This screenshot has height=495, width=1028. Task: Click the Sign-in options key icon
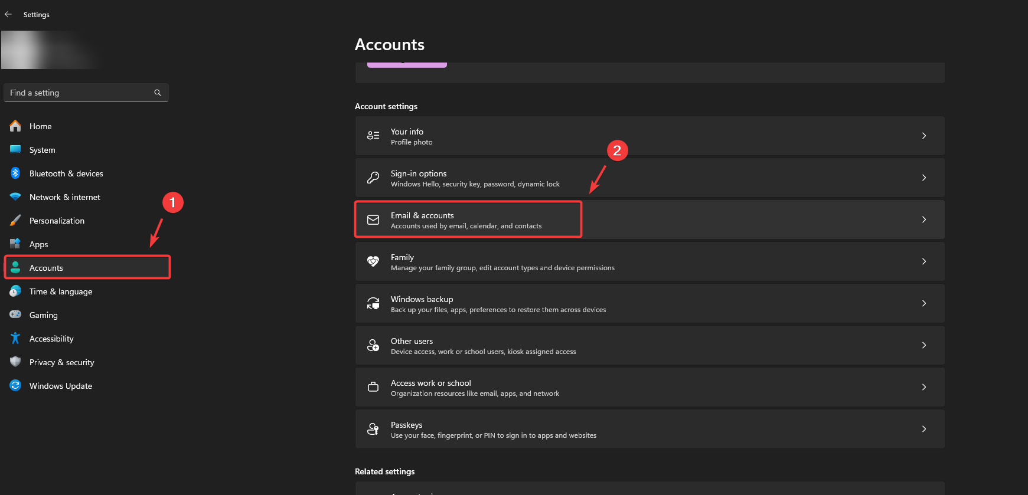pos(373,178)
